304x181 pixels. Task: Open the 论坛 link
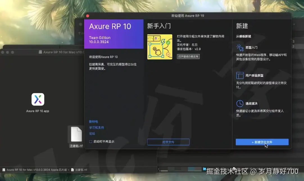[92, 133]
